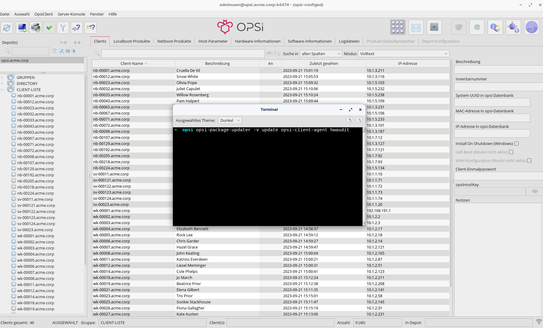Click the select all depots columns icon
Image resolution: width=543 pixels, height=328 pixels.
(x=68, y=51)
